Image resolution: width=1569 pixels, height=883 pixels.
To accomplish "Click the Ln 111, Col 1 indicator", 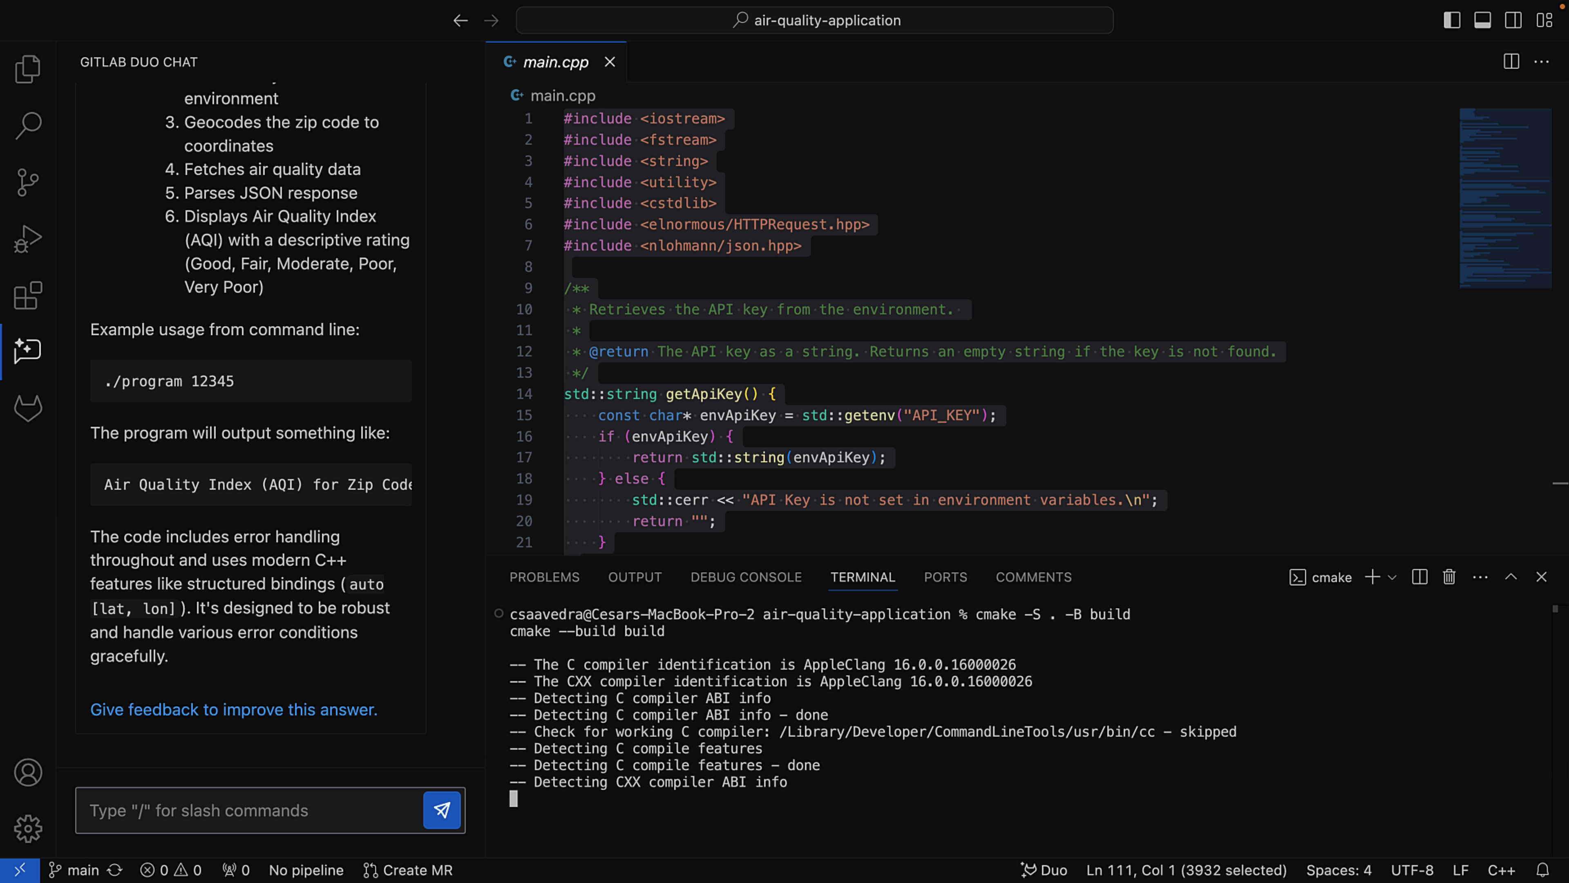I will [1187, 870].
